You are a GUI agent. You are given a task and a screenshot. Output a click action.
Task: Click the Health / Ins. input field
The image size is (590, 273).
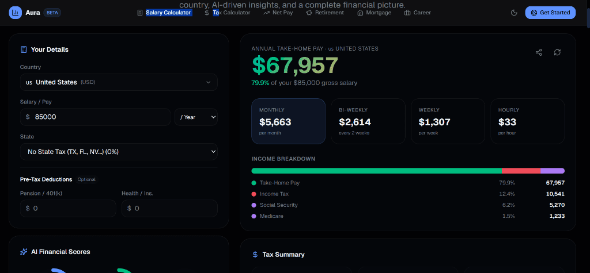(170, 208)
